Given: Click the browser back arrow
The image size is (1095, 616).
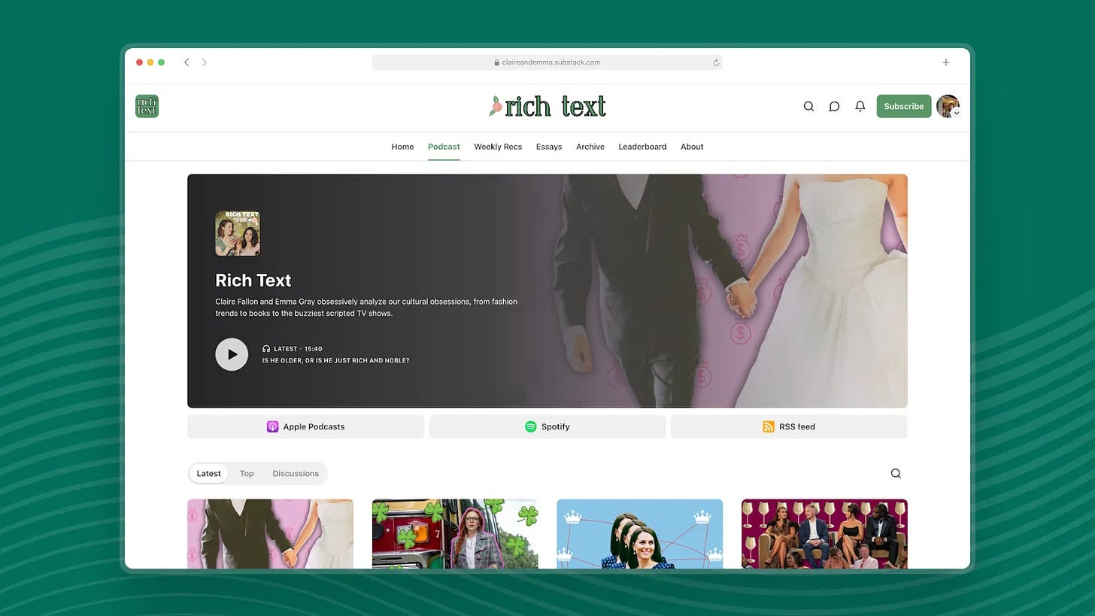Looking at the screenshot, I should 187,62.
